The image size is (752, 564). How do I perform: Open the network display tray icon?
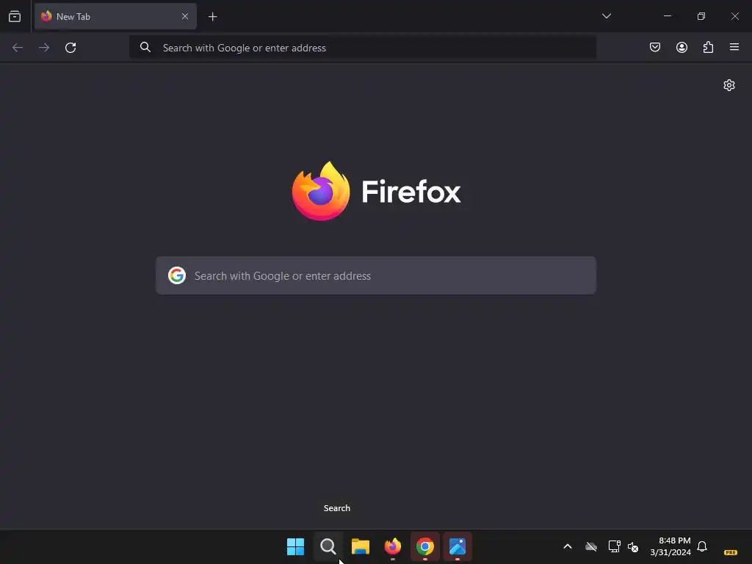[614, 546]
